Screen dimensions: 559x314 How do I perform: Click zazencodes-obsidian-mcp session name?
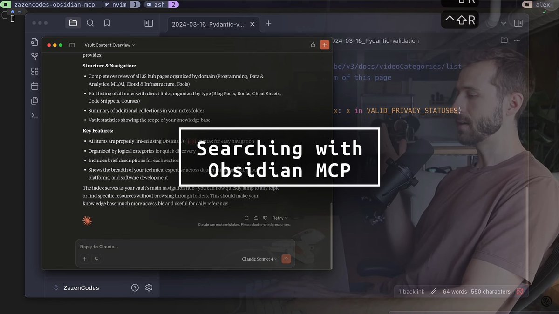click(55, 5)
